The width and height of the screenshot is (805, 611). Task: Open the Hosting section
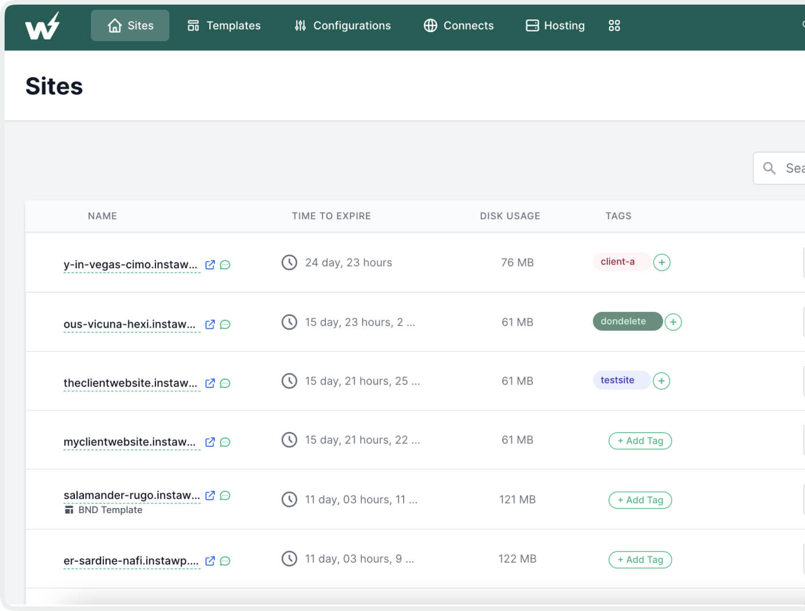554,25
